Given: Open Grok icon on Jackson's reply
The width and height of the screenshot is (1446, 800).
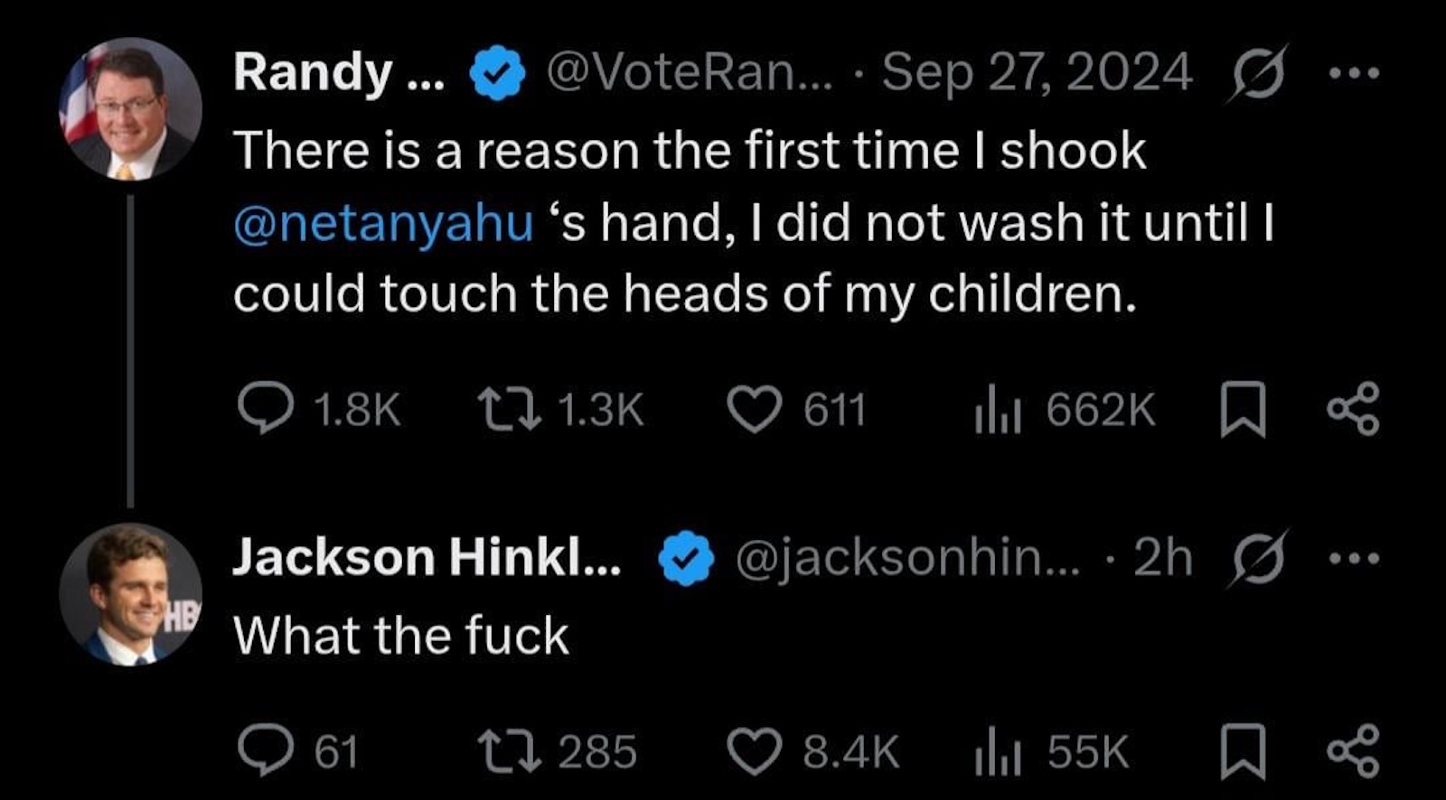Looking at the screenshot, I should 1257,559.
